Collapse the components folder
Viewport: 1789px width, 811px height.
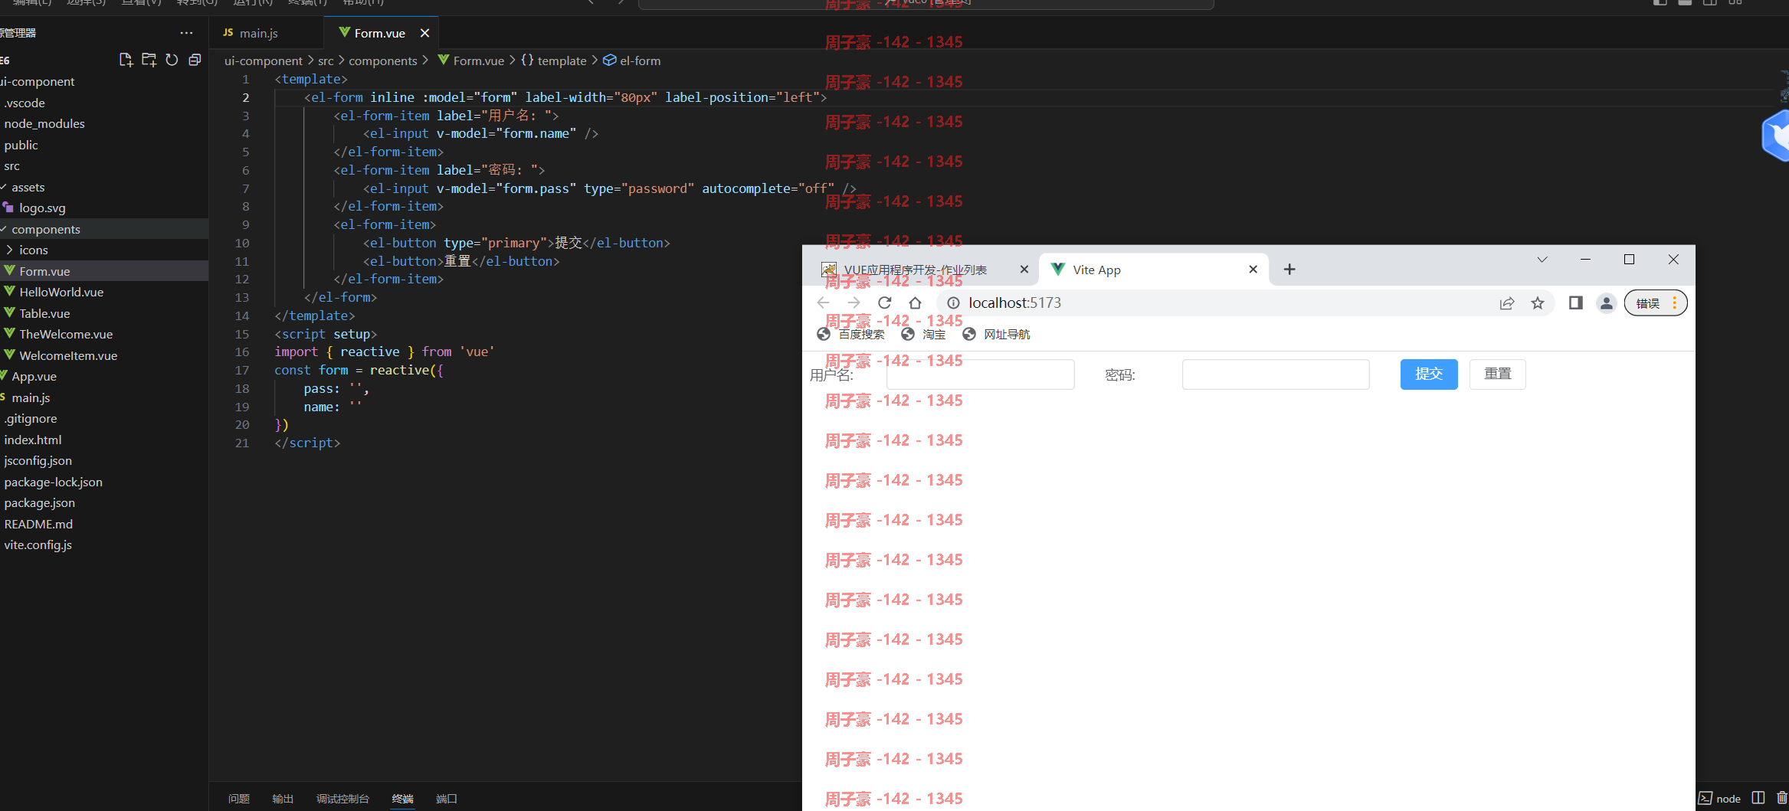pyautogui.click(x=46, y=229)
